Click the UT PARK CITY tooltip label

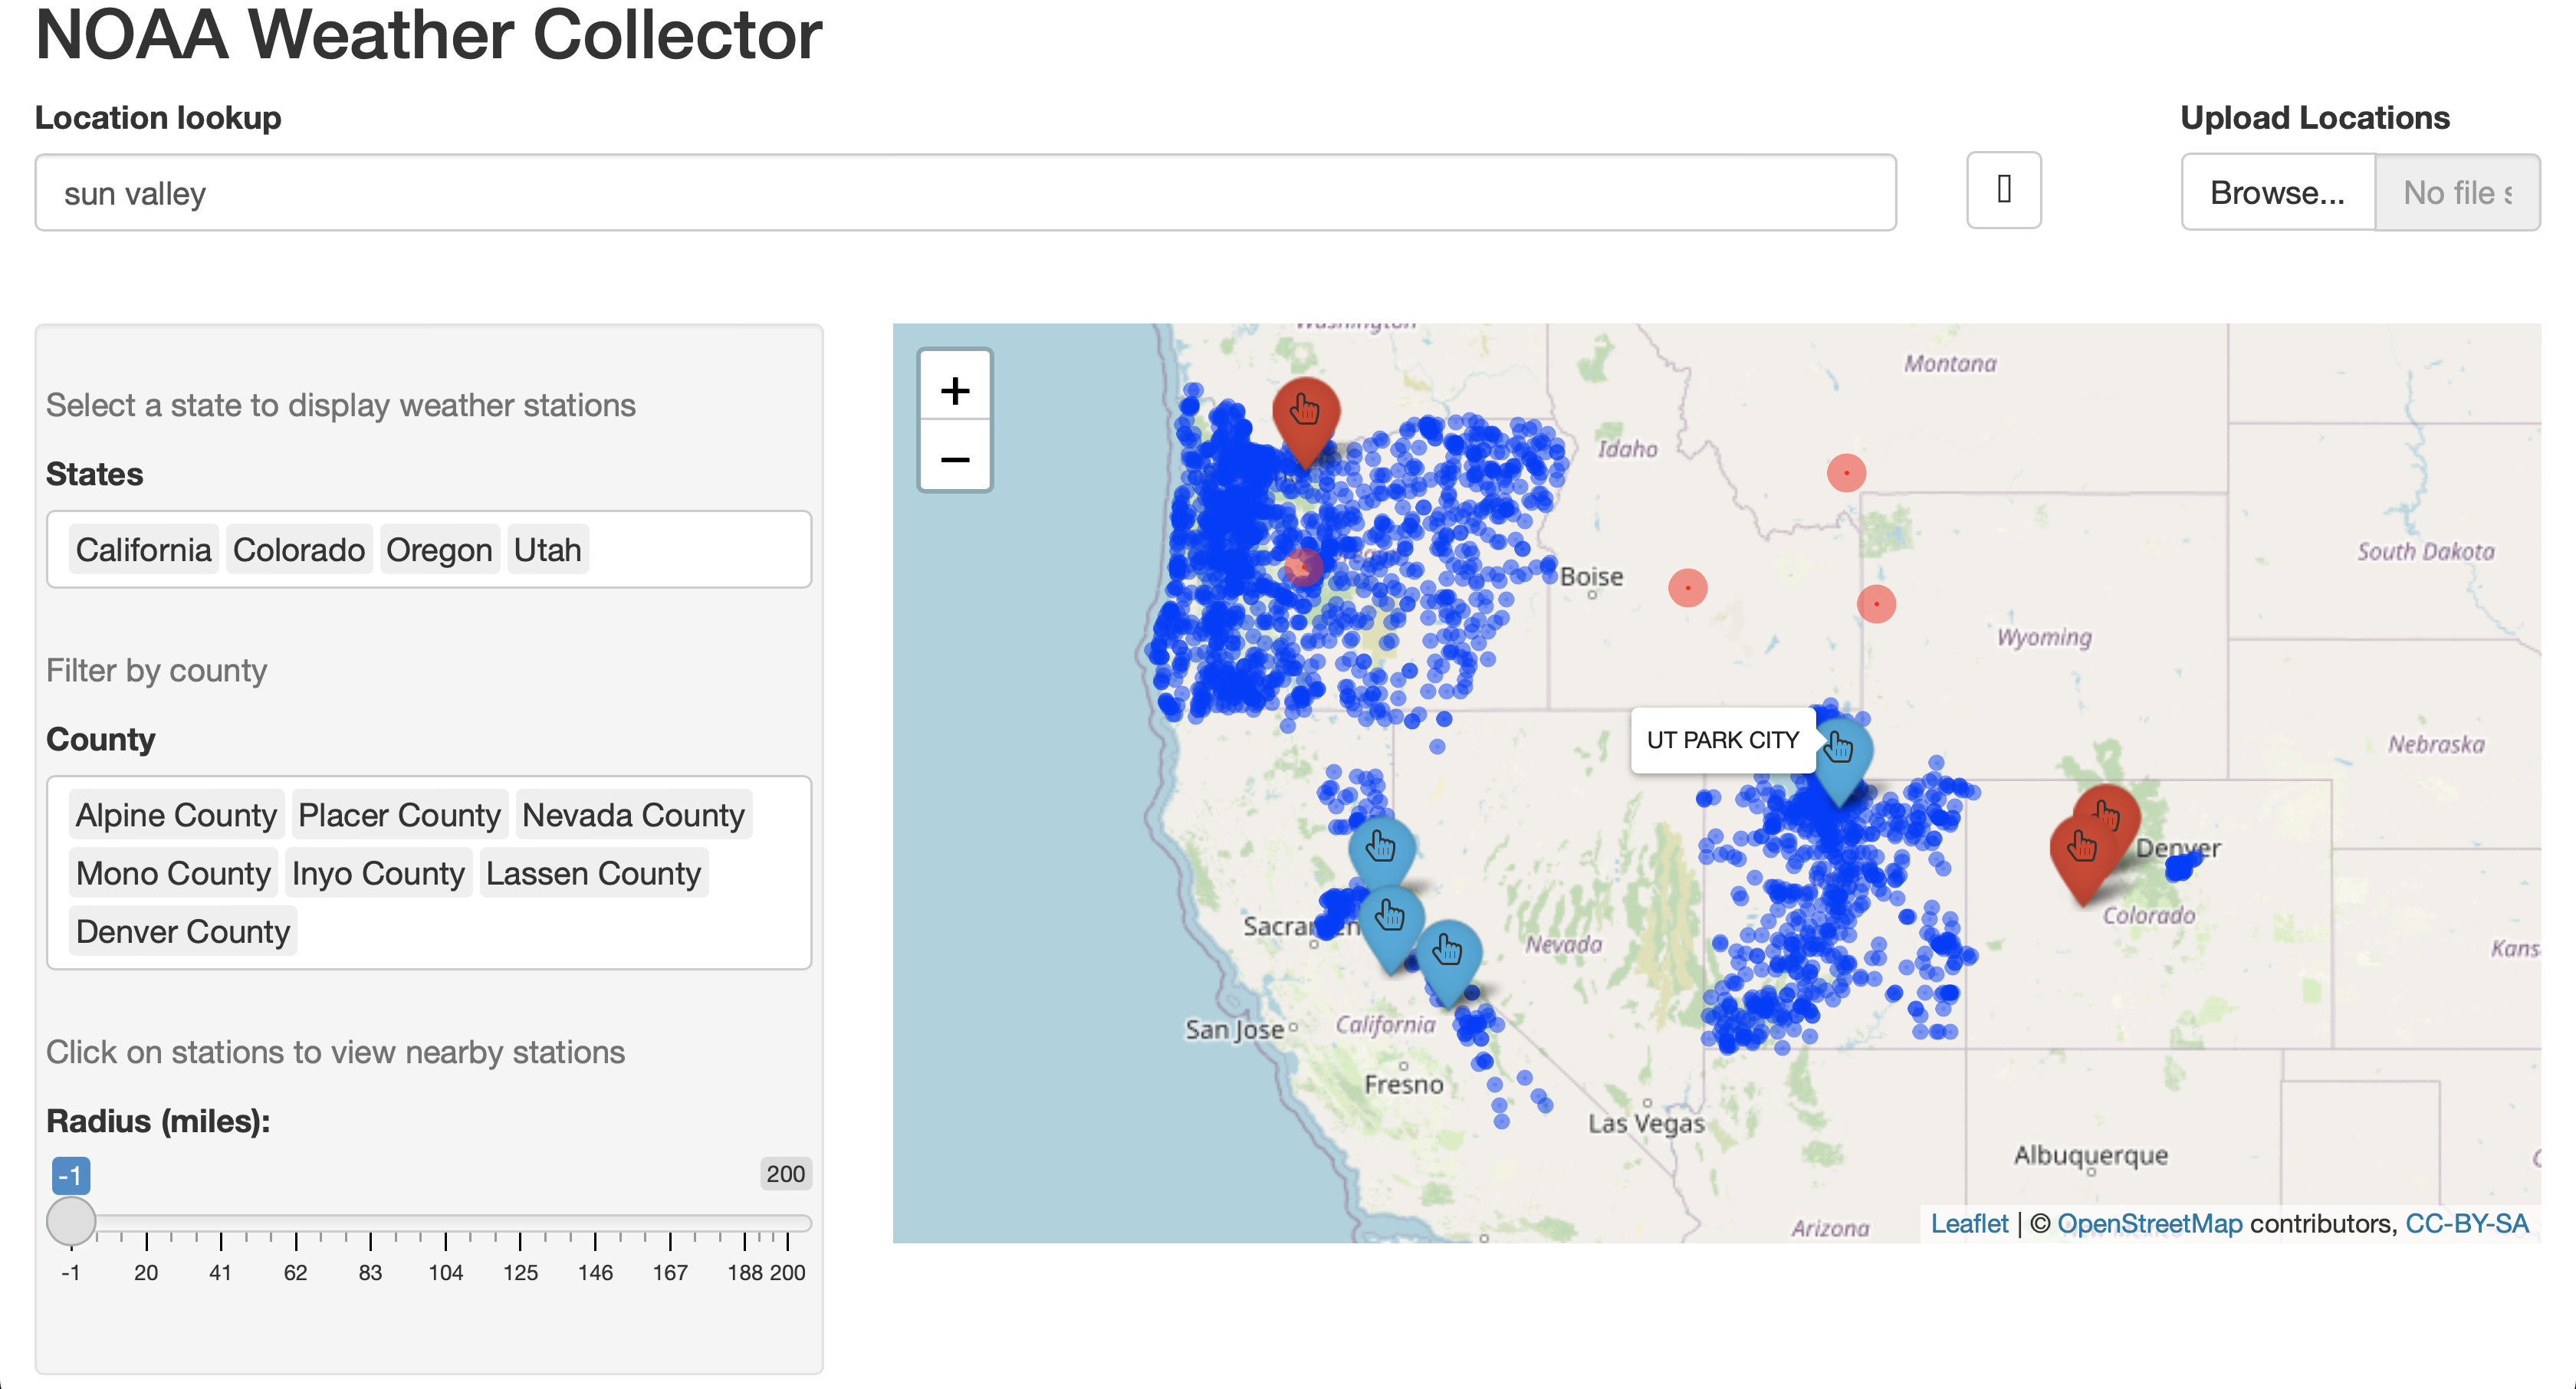tap(1722, 740)
